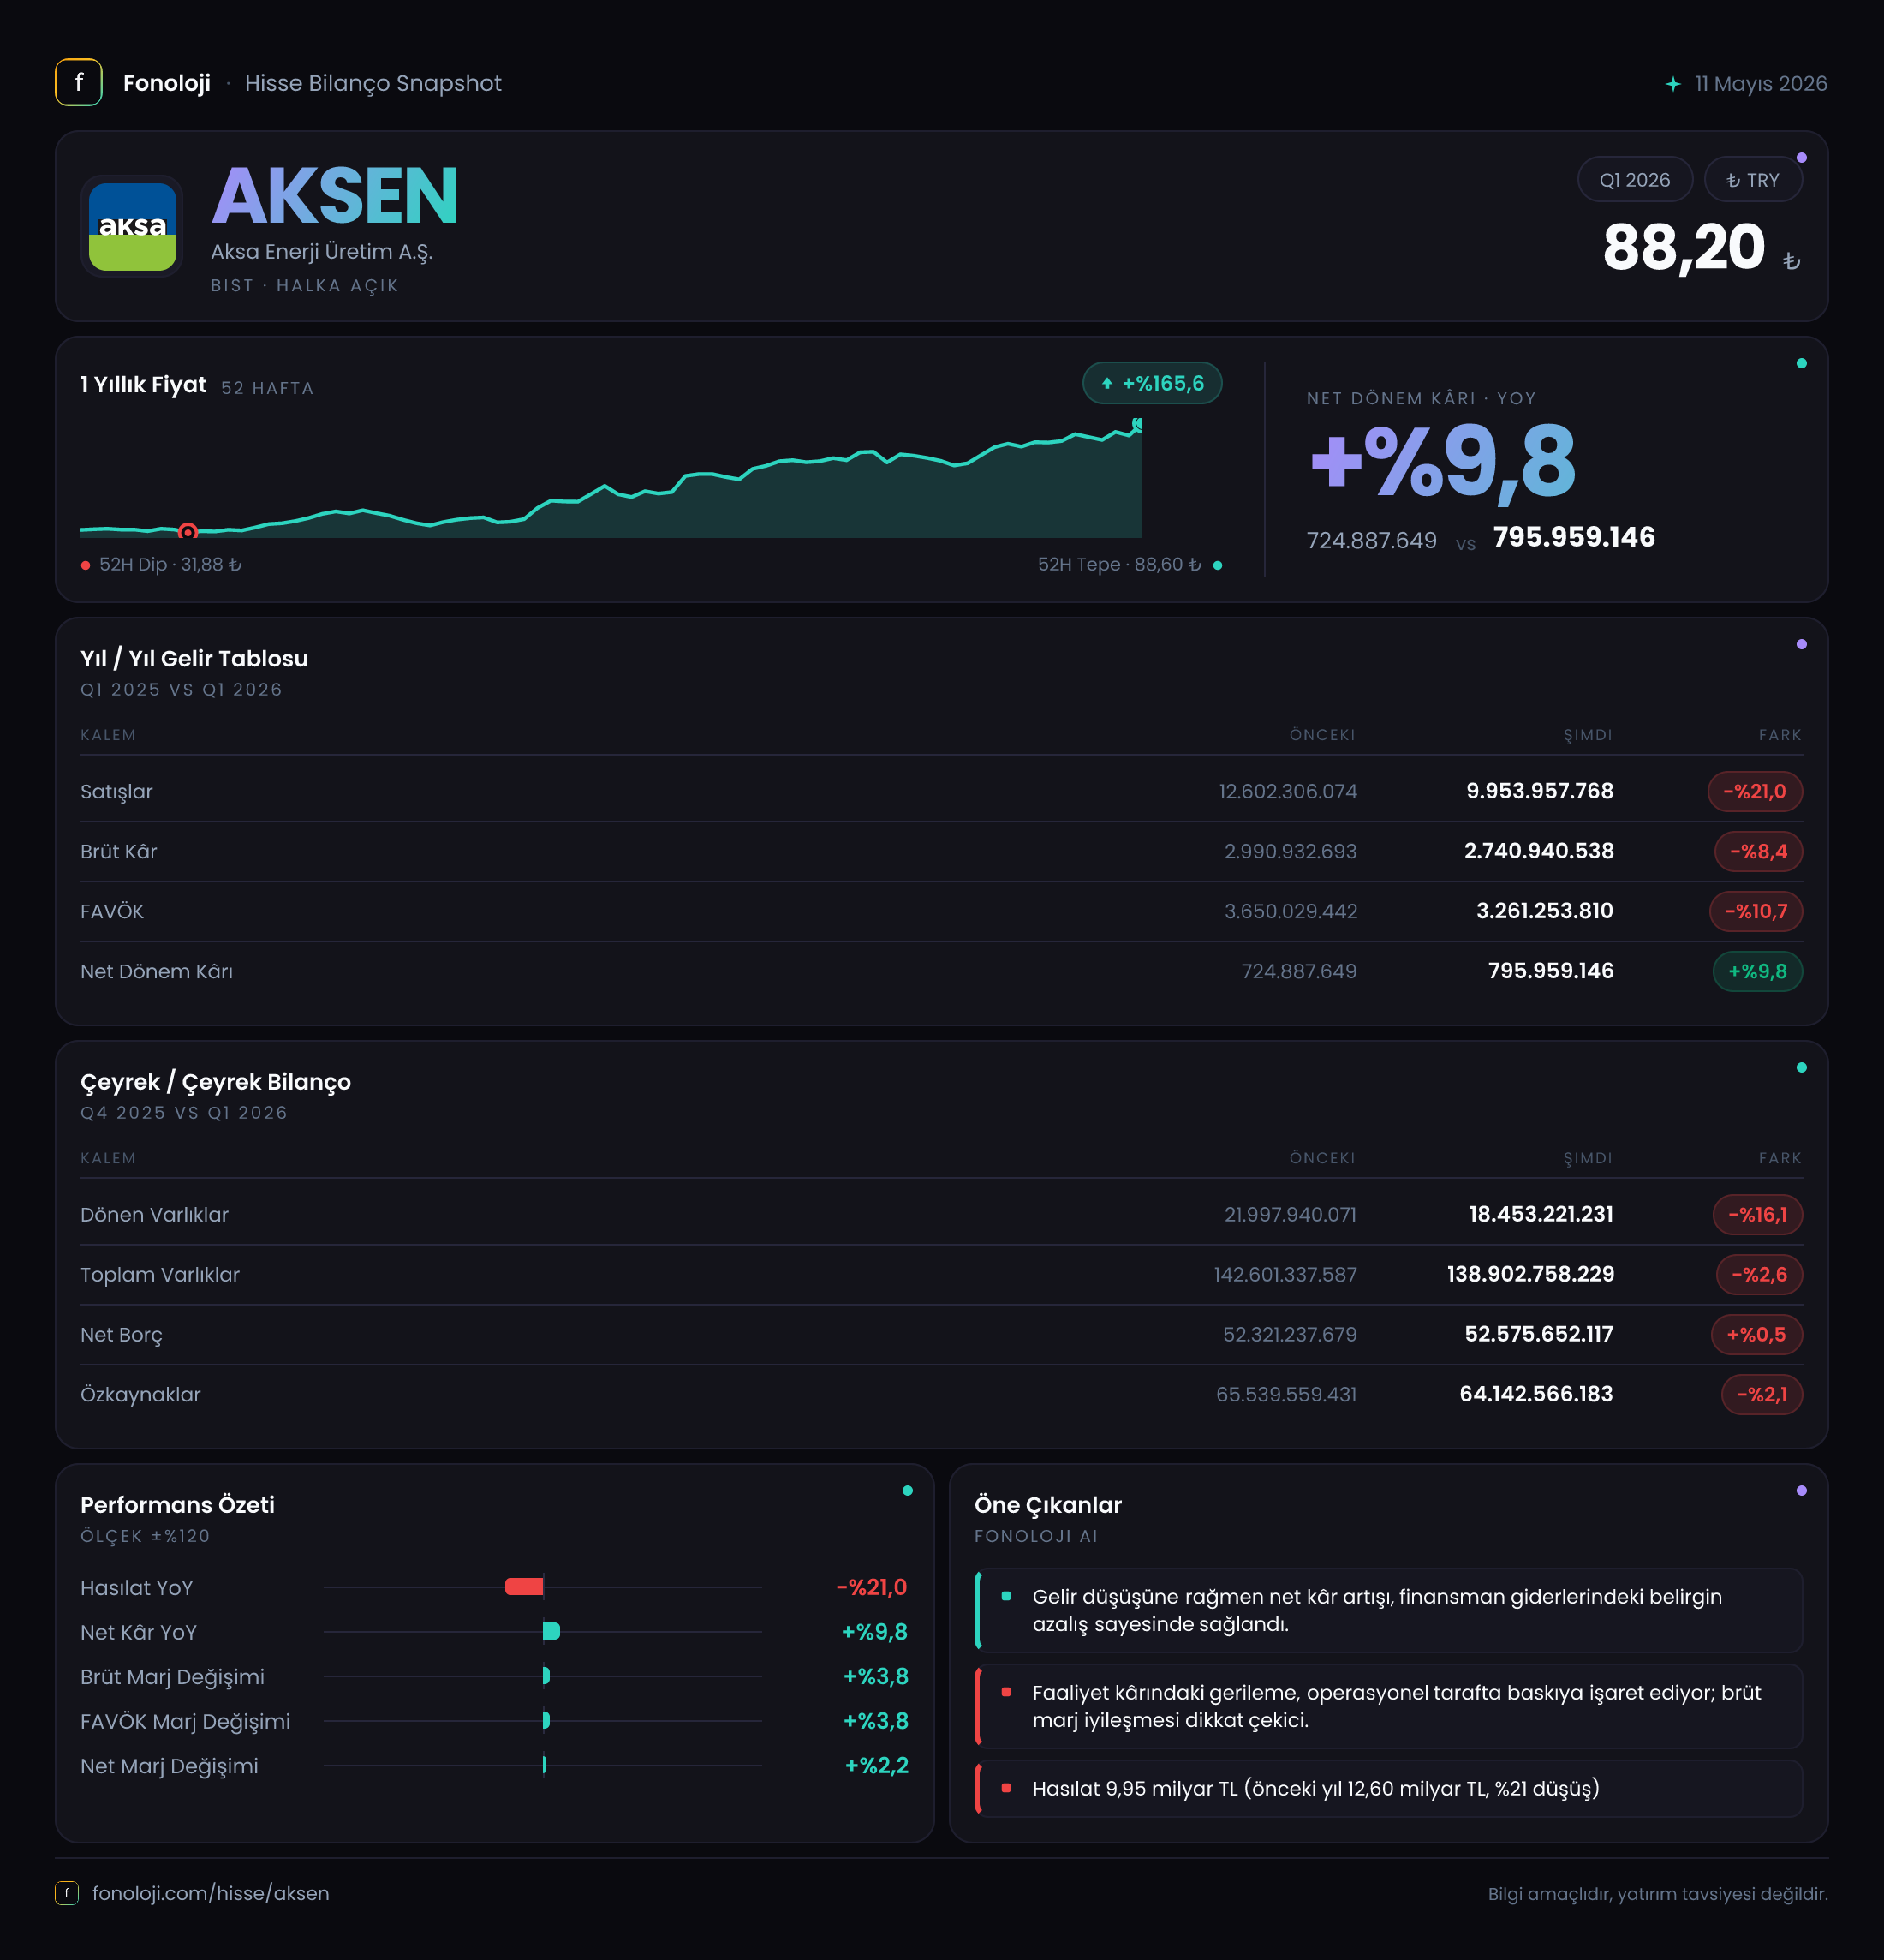Viewport: 1884px width, 1960px height.
Task: Click the 52H Dip · 31,88 label
Action: tap(170, 564)
